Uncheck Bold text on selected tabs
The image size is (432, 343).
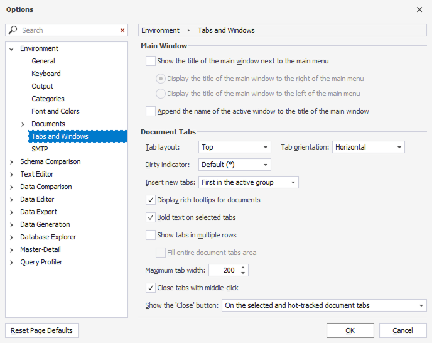click(151, 217)
